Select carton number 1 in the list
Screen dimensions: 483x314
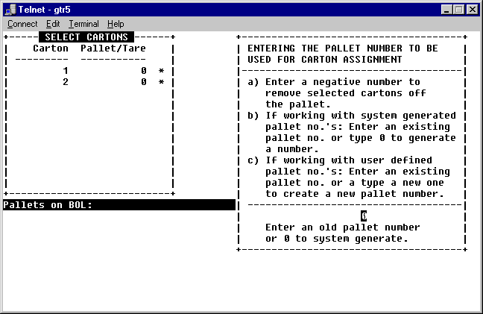[66, 71]
